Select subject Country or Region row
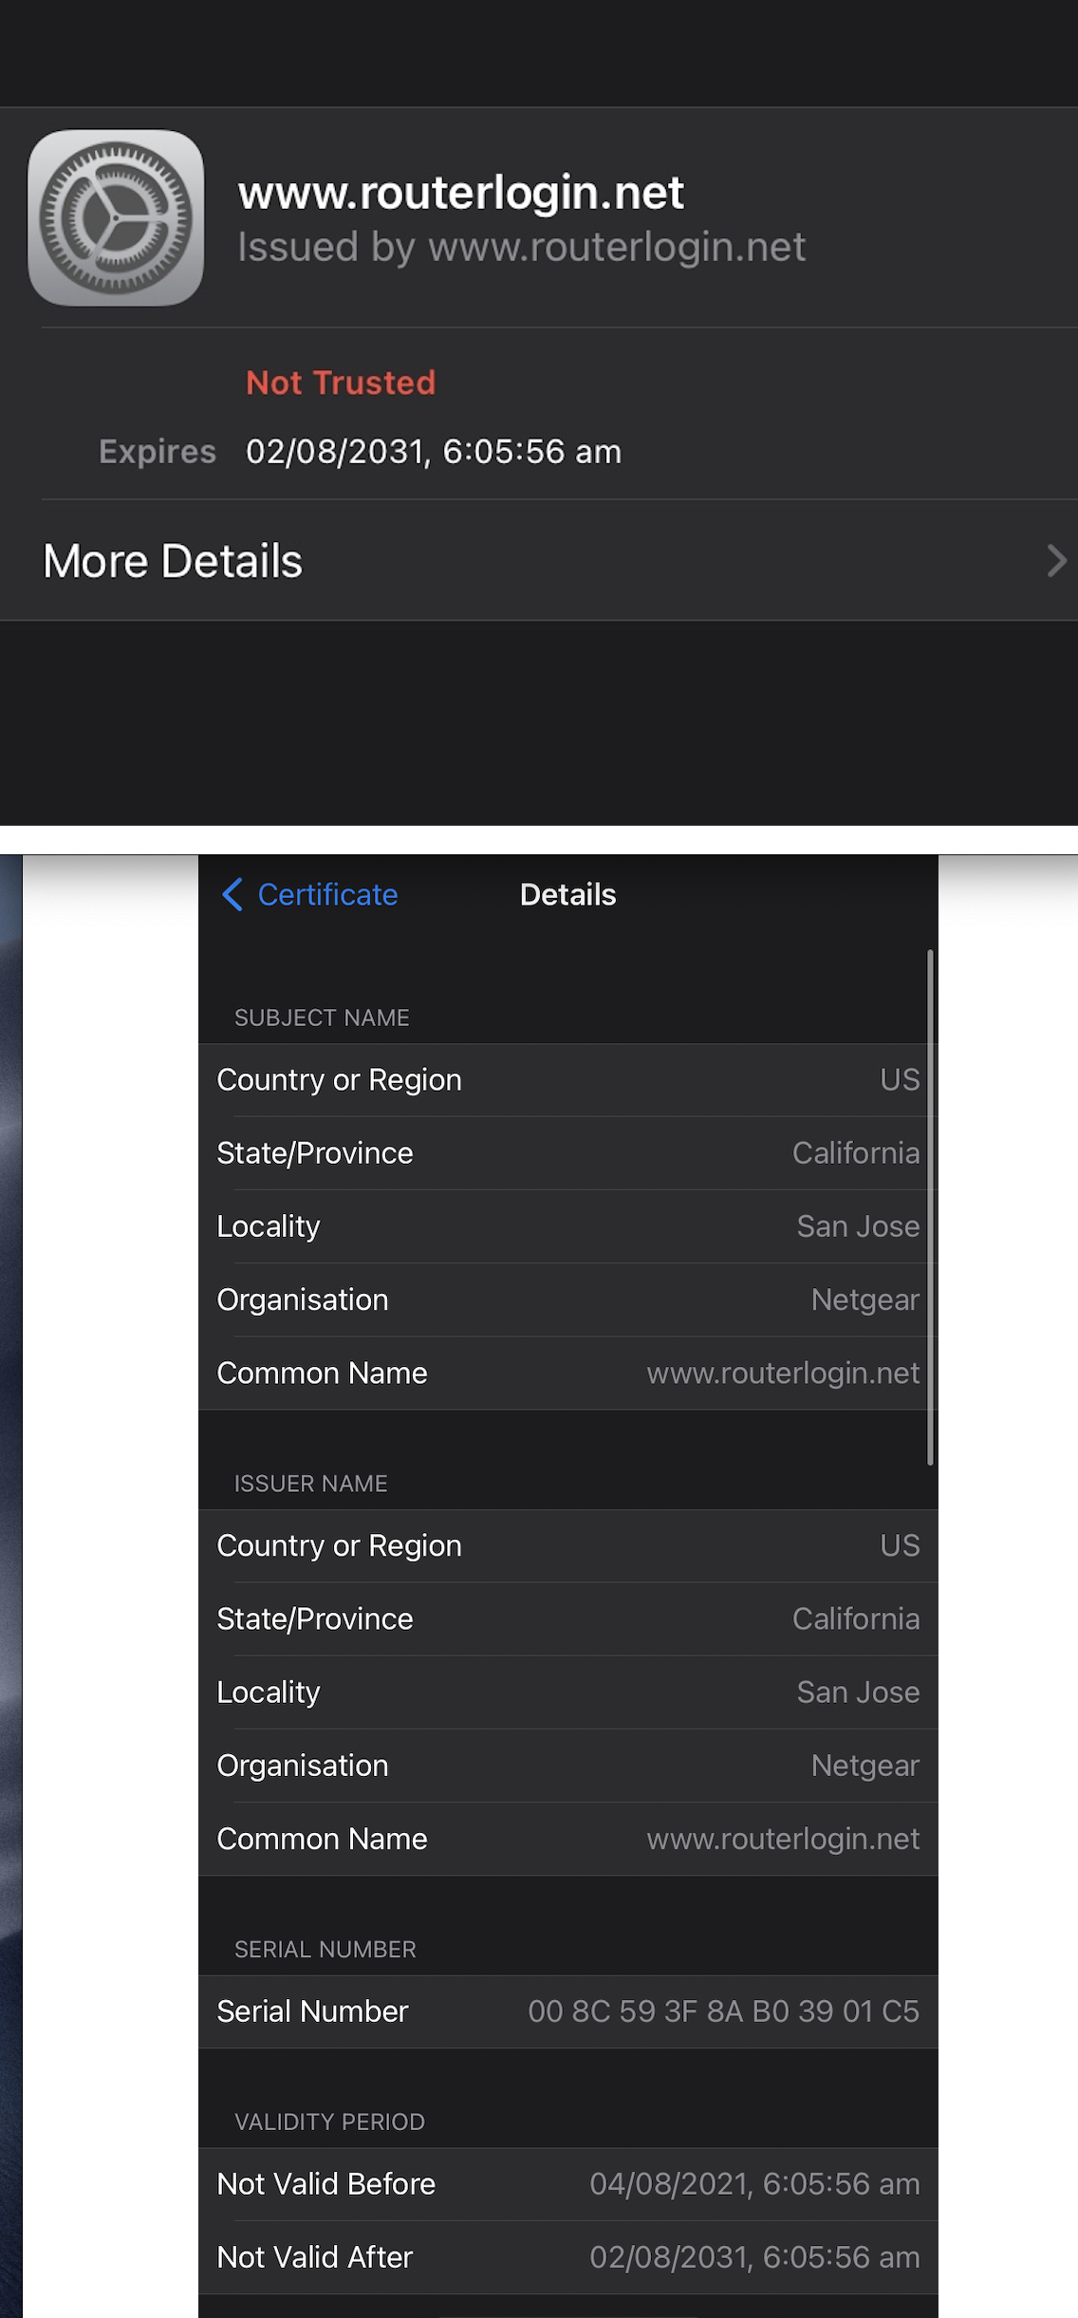The height and width of the screenshot is (2318, 1078). [x=567, y=1080]
